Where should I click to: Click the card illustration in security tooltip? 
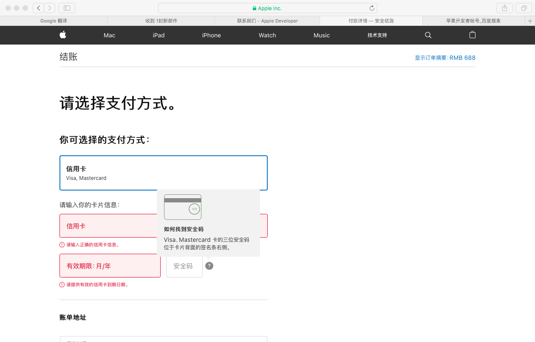183,207
